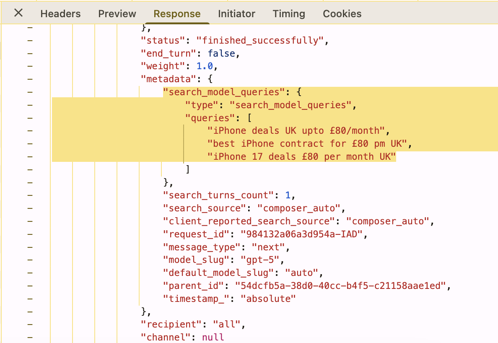Click the recipient value "all"
Image resolution: width=498 pixels, height=343 pixels.
226,324
